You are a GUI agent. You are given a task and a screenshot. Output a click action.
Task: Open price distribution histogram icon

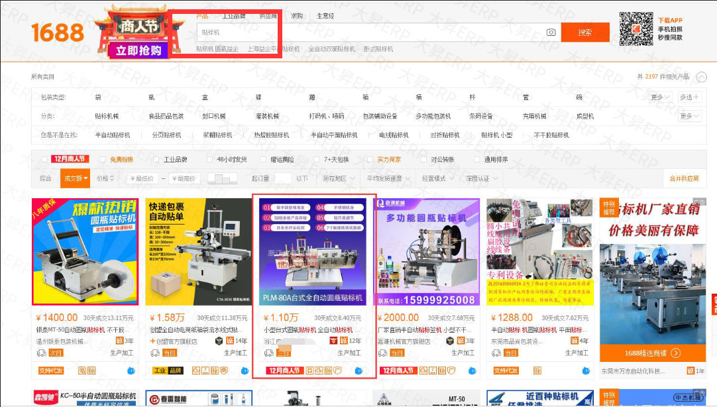(x=222, y=178)
